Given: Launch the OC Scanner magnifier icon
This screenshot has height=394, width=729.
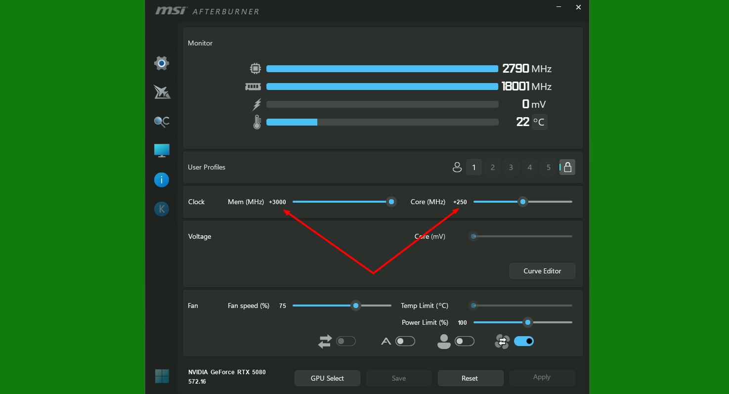Looking at the screenshot, I should pyautogui.click(x=162, y=121).
